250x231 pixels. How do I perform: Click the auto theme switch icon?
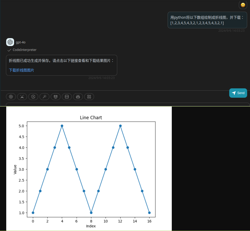coord(33,97)
